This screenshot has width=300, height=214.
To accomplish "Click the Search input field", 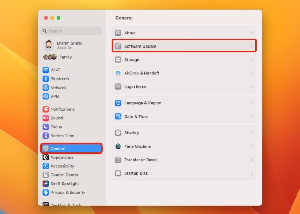I will [72, 31].
